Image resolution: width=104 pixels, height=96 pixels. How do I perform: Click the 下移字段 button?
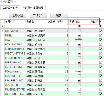coord(38,15)
